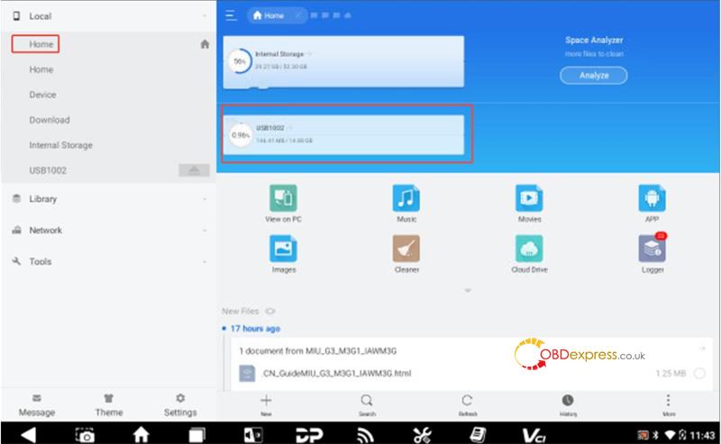This screenshot has height=444, width=721.
Task: Open the new-files group arrow
Action: click(x=702, y=349)
